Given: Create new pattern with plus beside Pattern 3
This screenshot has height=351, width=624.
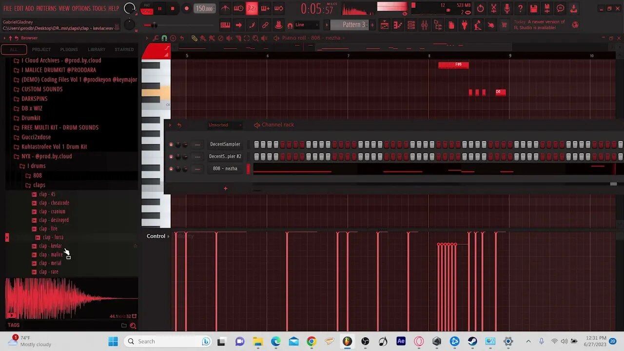Looking at the screenshot, I should [372, 25].
